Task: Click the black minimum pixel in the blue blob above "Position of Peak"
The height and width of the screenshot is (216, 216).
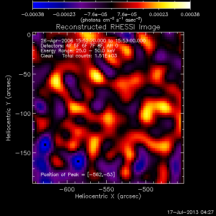Action: (78, 161)
